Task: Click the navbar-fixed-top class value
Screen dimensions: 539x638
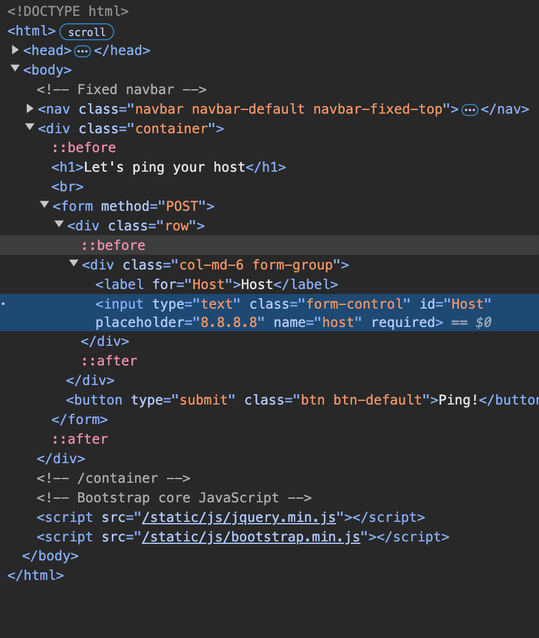Action: point(378,109)
